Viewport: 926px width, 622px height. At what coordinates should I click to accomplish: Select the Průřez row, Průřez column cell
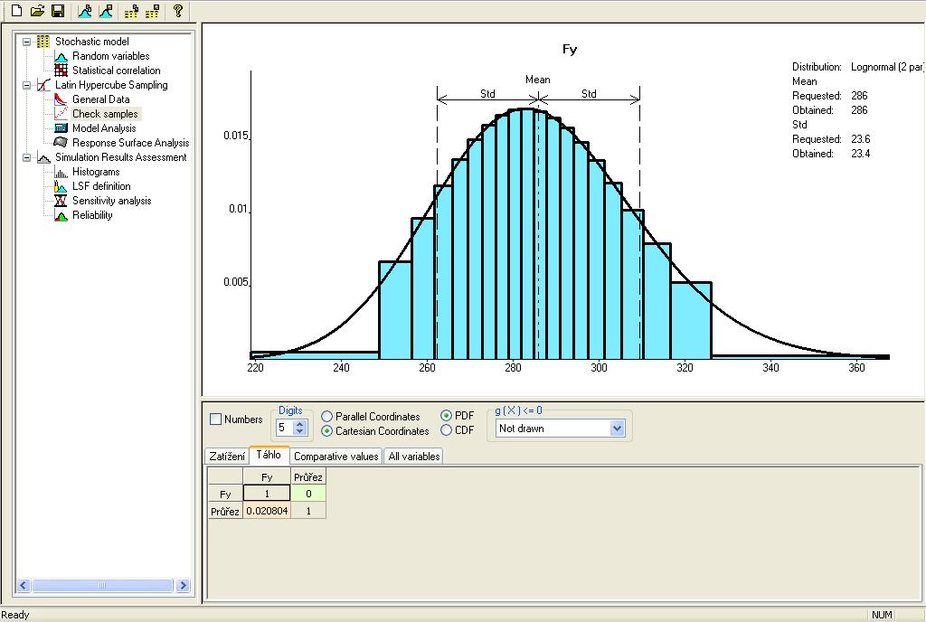pos(308,511)
